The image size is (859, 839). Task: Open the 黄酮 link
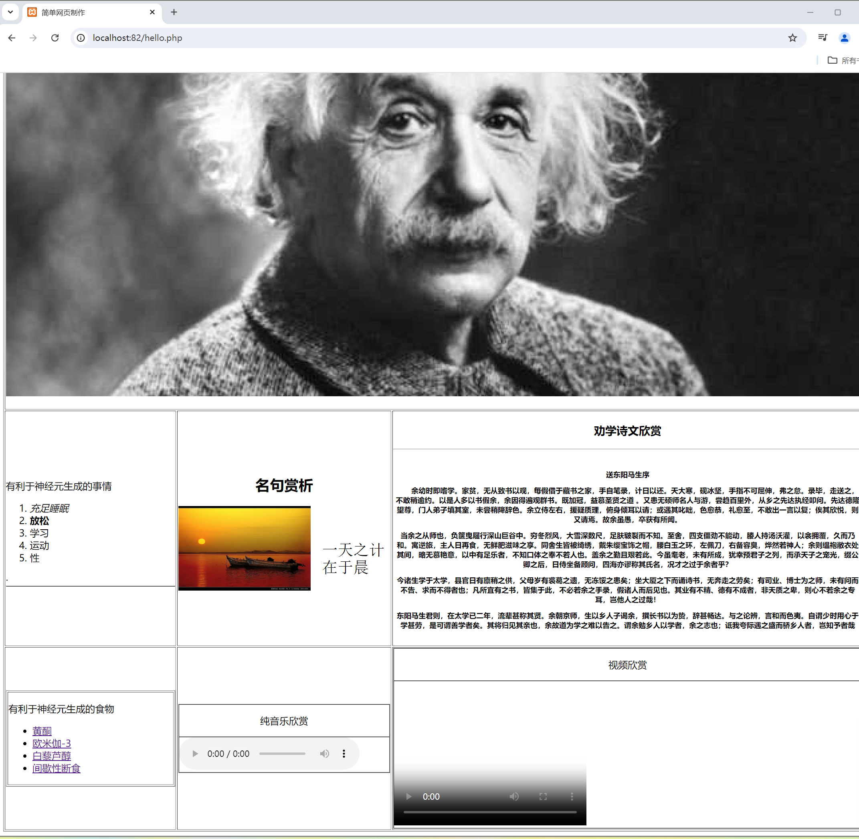tap(42, 731)
